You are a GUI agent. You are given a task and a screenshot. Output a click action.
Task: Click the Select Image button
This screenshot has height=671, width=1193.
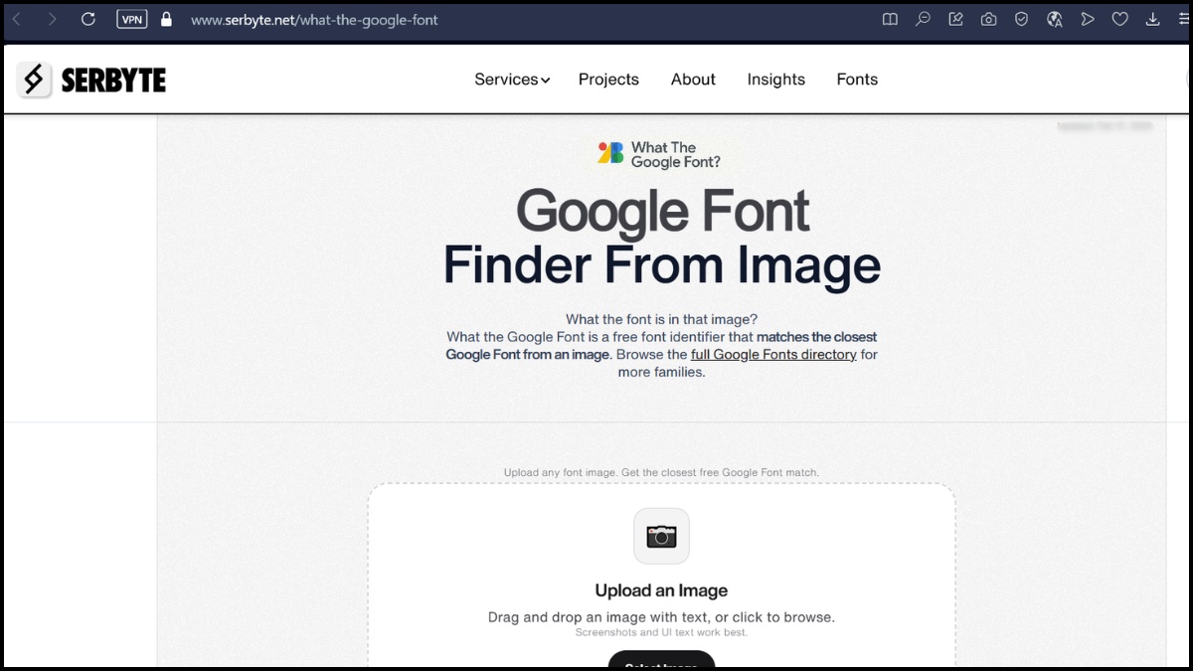pos(661,664)
